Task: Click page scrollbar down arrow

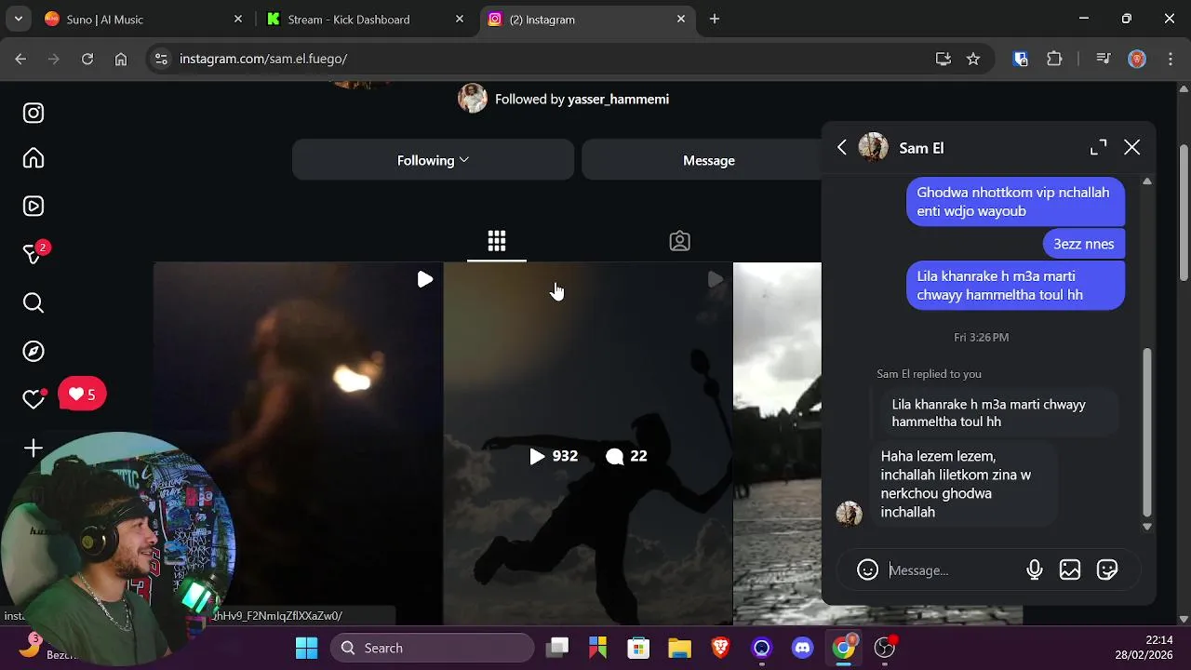Action: pyautogui.click(x=1184, y=619)
